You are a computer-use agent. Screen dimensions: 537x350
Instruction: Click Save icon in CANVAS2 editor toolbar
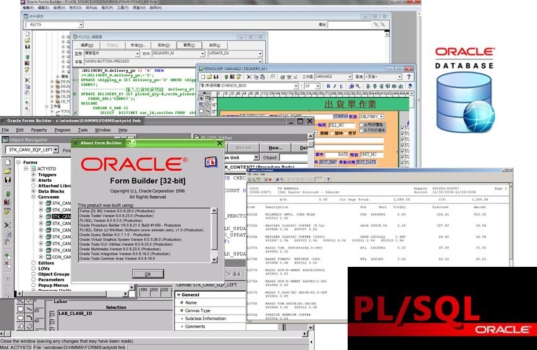[216, 77]
